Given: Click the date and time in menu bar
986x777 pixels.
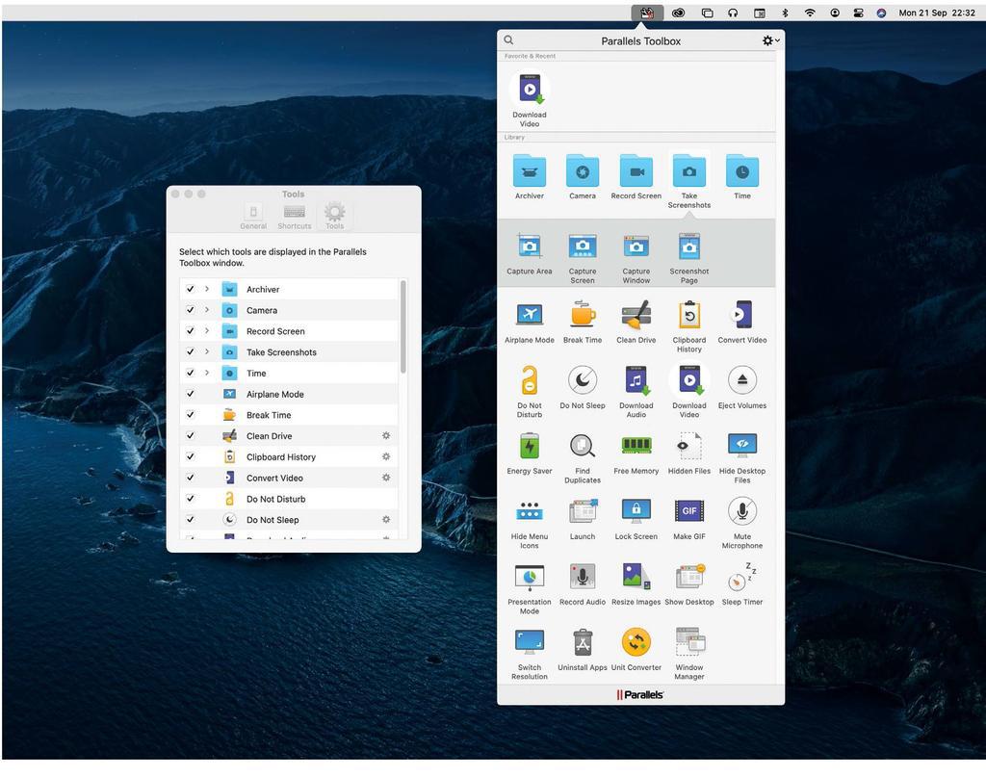Looking at the screenshot, I should (x=937, y=13).
